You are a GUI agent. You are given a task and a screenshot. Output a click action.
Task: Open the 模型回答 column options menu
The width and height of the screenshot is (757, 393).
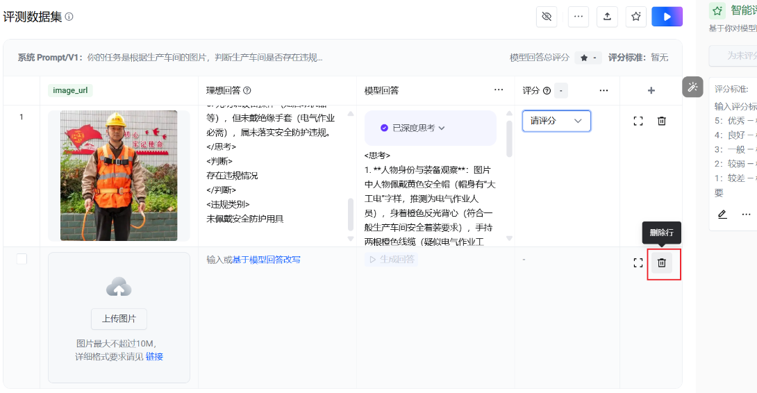(x=499, y=90)
